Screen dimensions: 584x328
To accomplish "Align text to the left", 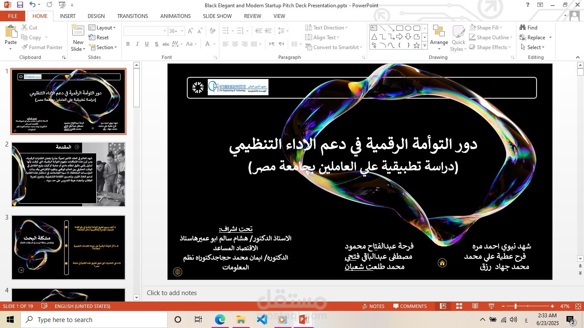I will click(225, 44).
